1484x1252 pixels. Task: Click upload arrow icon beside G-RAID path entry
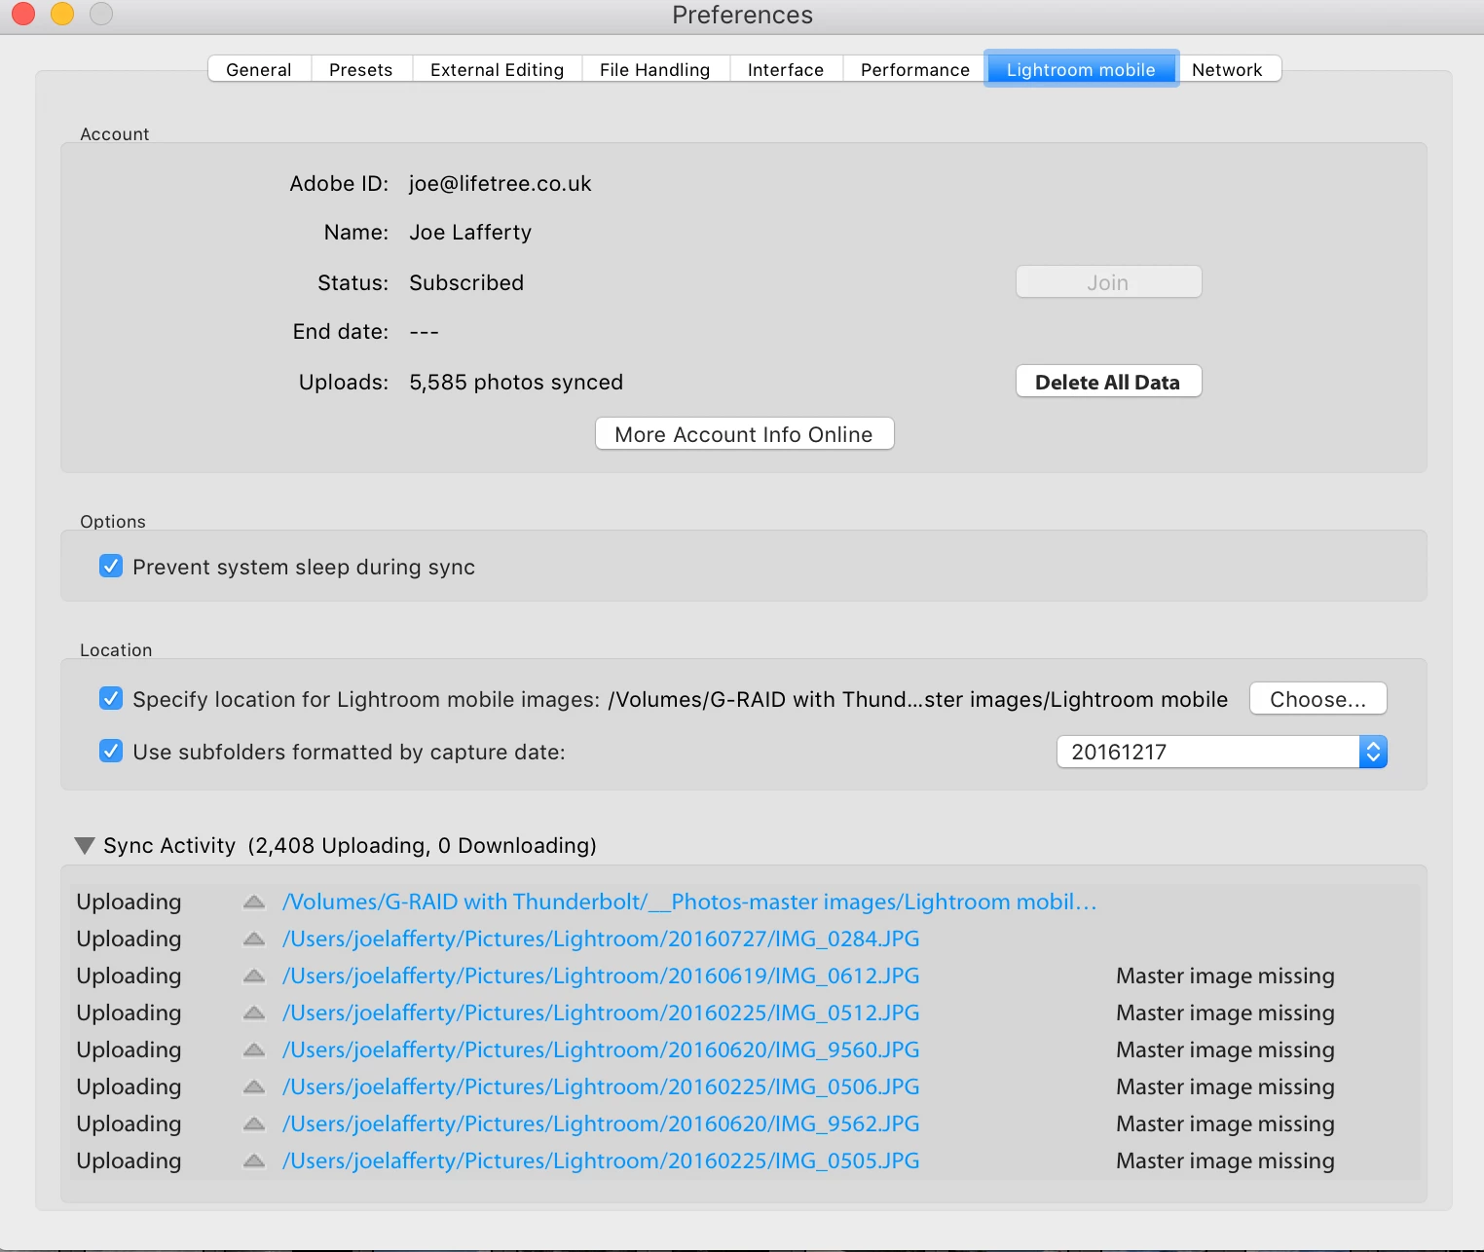click(254, 902)
